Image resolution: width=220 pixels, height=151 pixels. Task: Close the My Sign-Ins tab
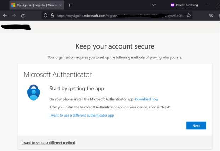[x=60, y=5]
